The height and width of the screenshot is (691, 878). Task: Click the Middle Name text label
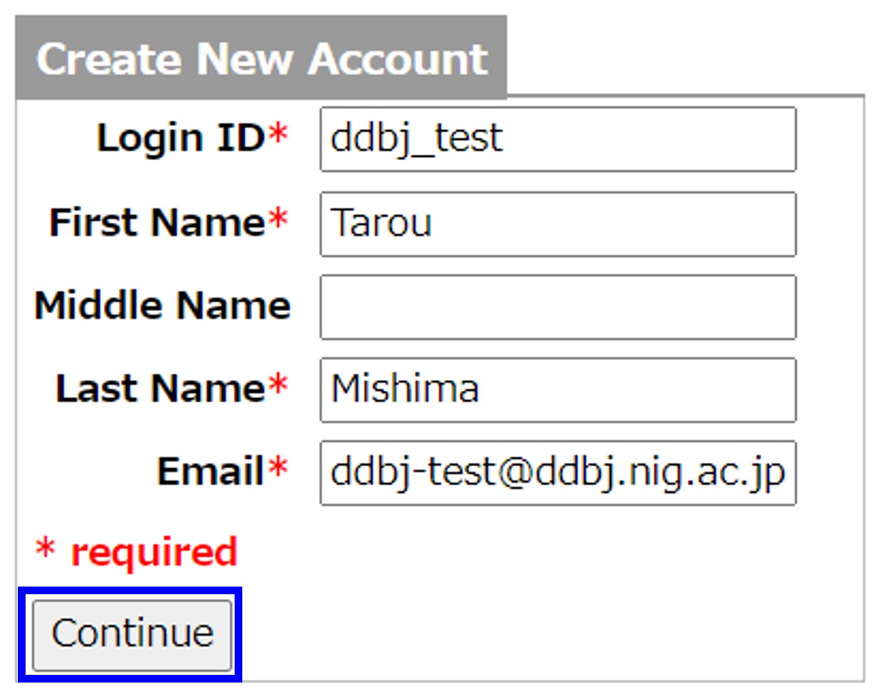(162, 306)
